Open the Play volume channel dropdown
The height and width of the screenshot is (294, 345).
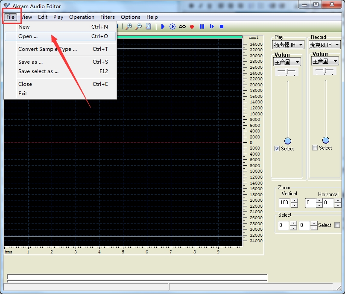click(x=297, y=62)
